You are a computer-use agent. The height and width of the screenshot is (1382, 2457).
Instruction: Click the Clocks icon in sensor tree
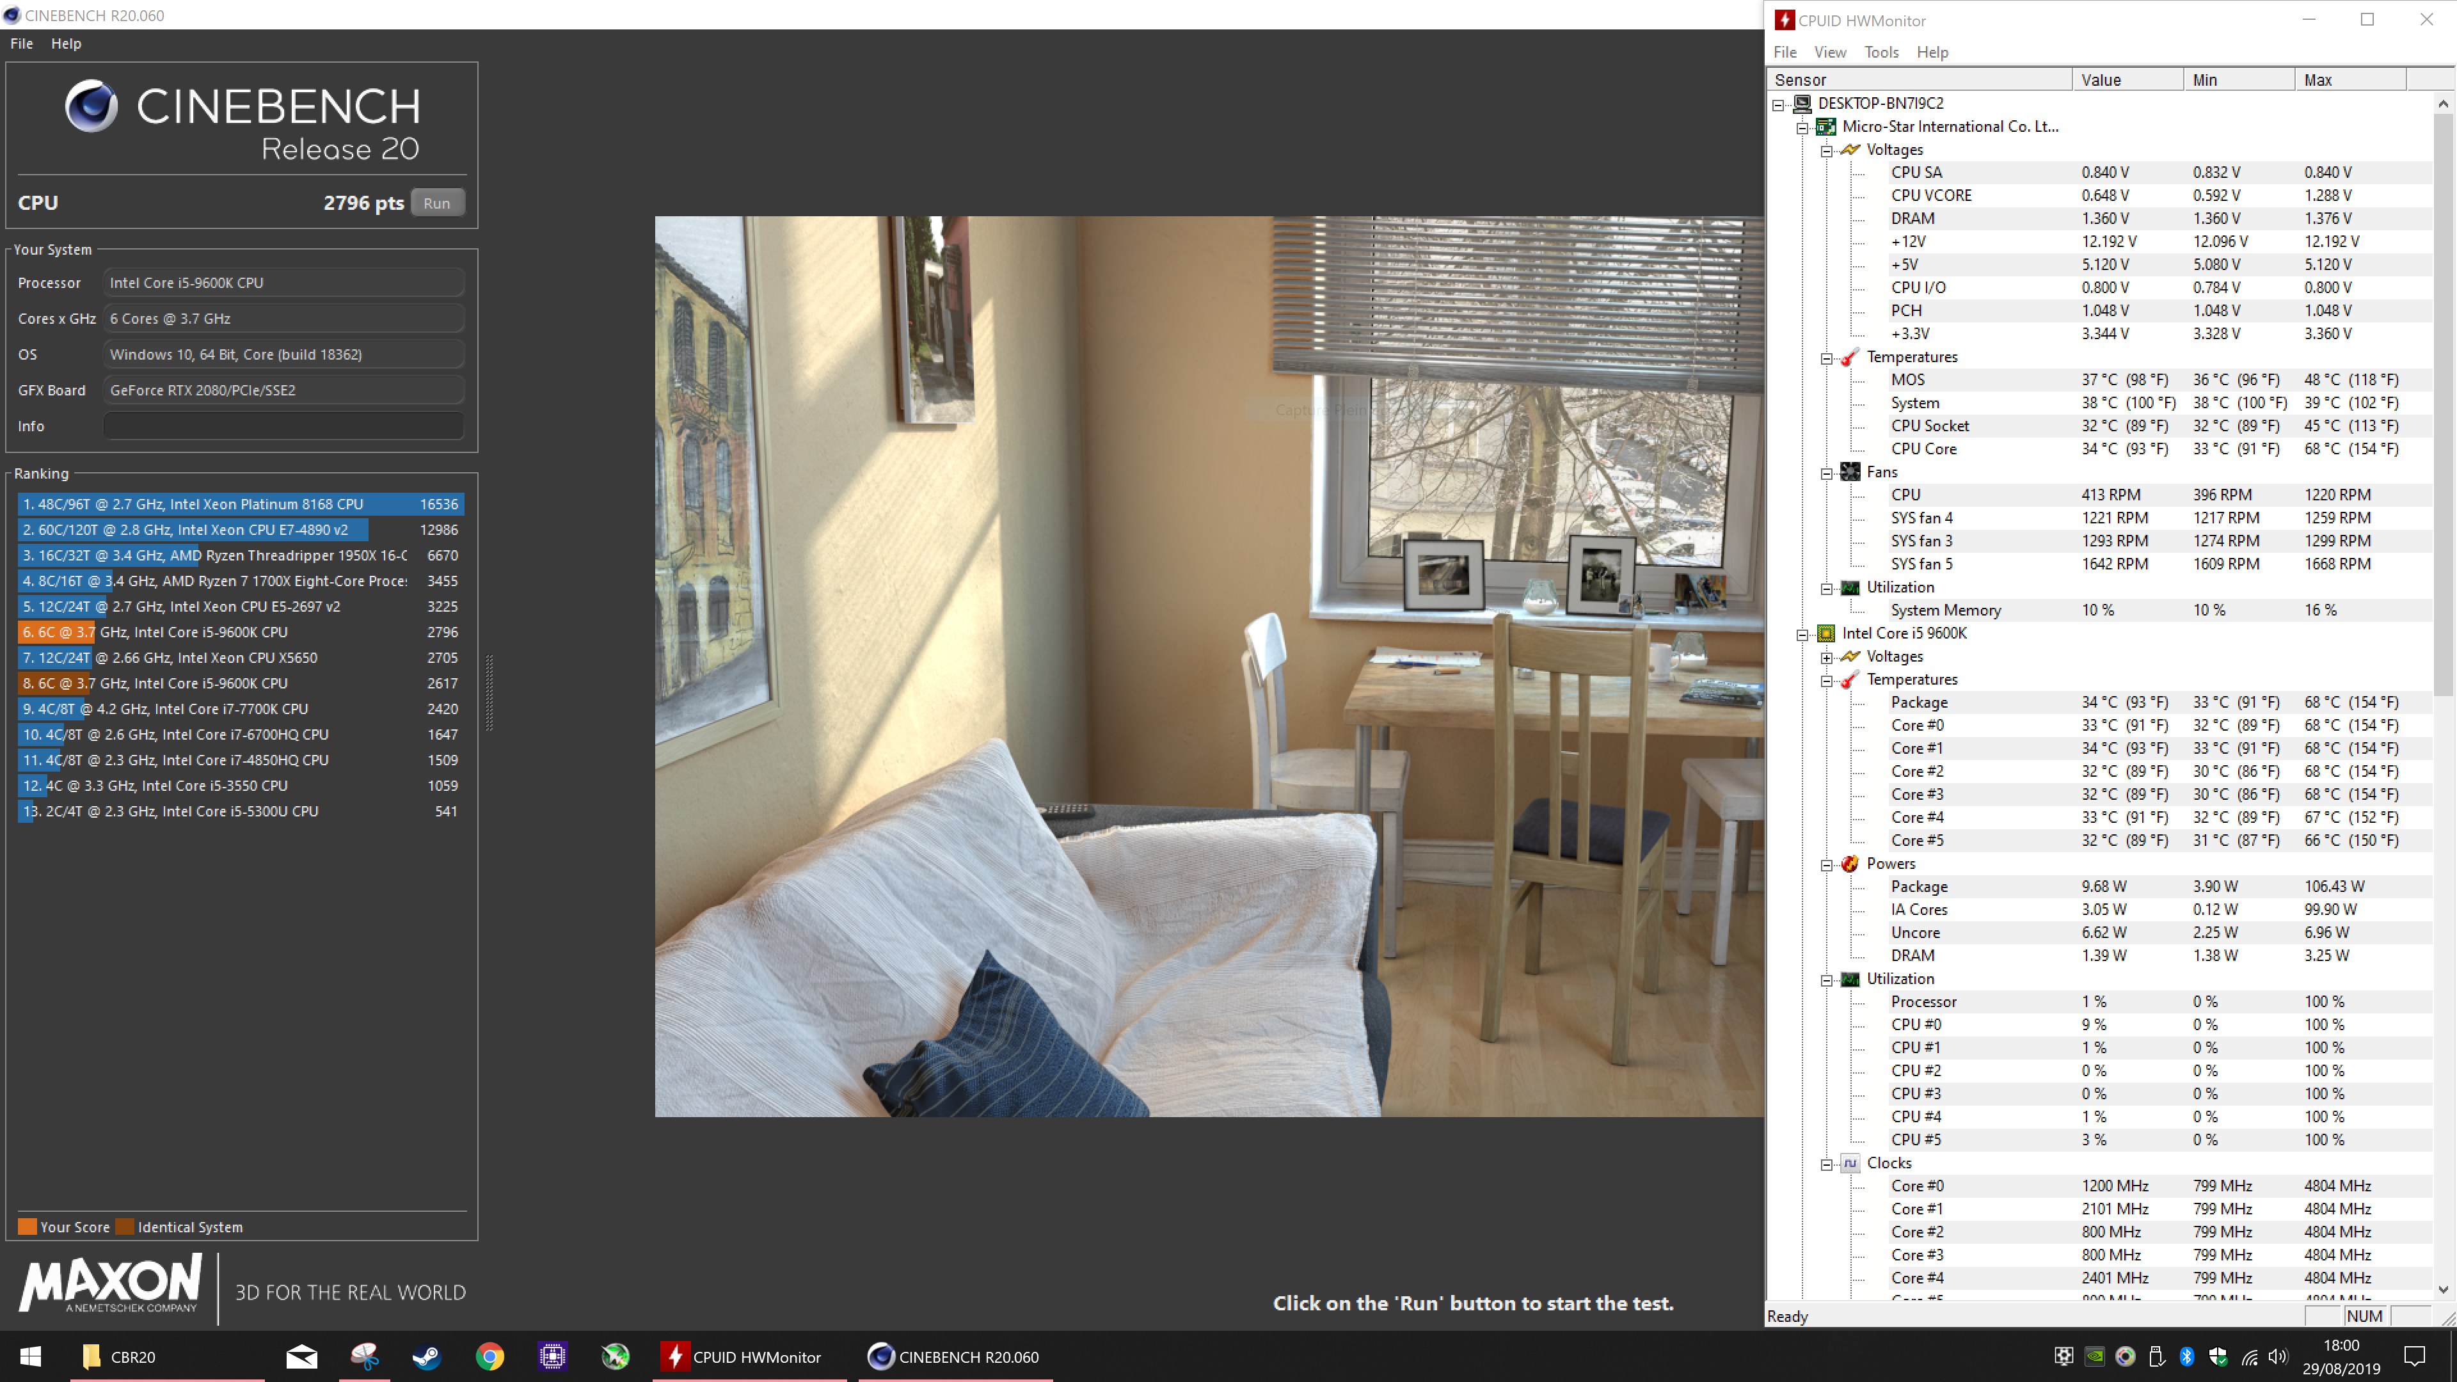click(x=1850, y=1163)
